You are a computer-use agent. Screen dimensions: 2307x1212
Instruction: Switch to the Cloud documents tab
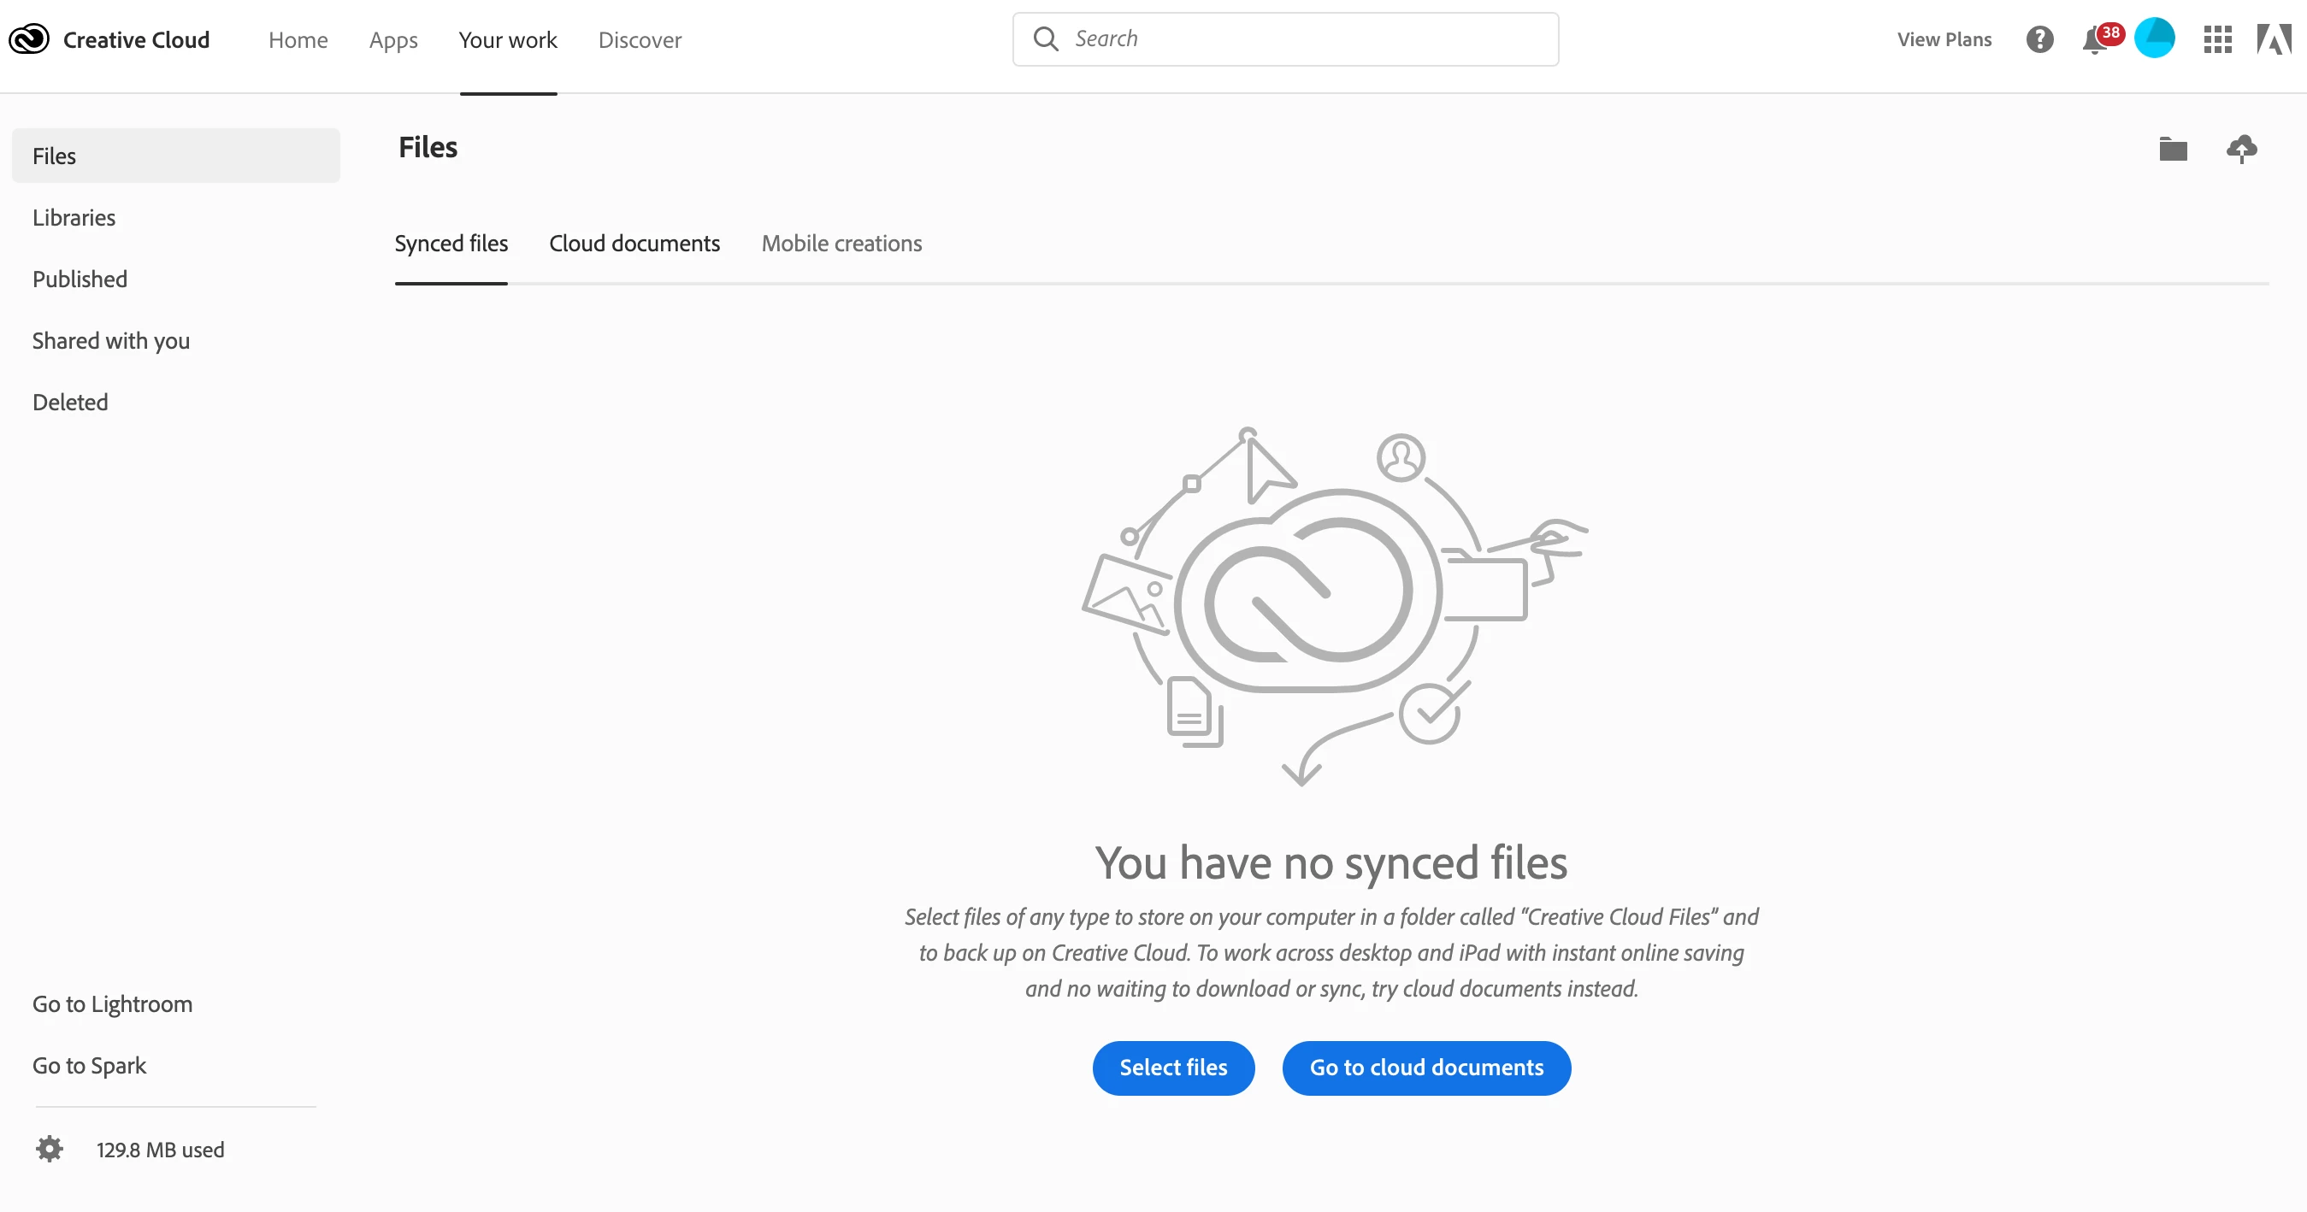634,244
